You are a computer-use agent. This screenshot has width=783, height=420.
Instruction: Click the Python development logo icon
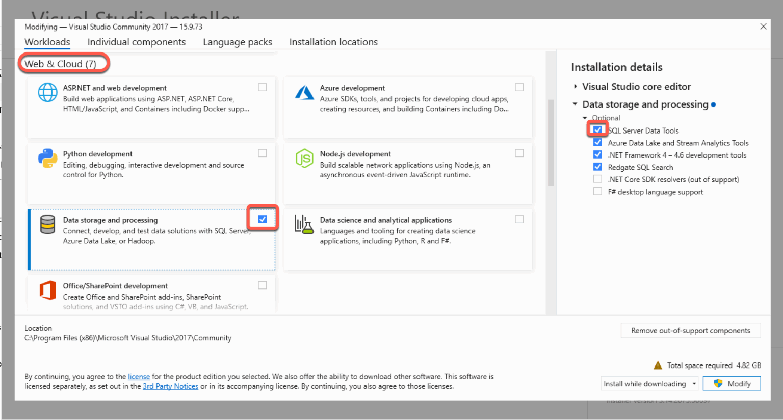coord(47,159)
